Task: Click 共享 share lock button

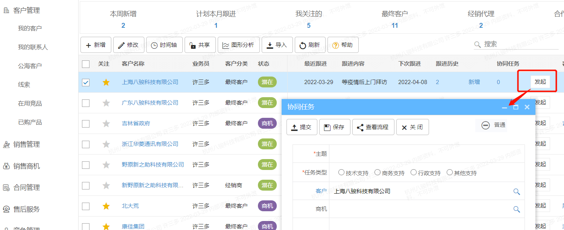Action: point(200,45)
